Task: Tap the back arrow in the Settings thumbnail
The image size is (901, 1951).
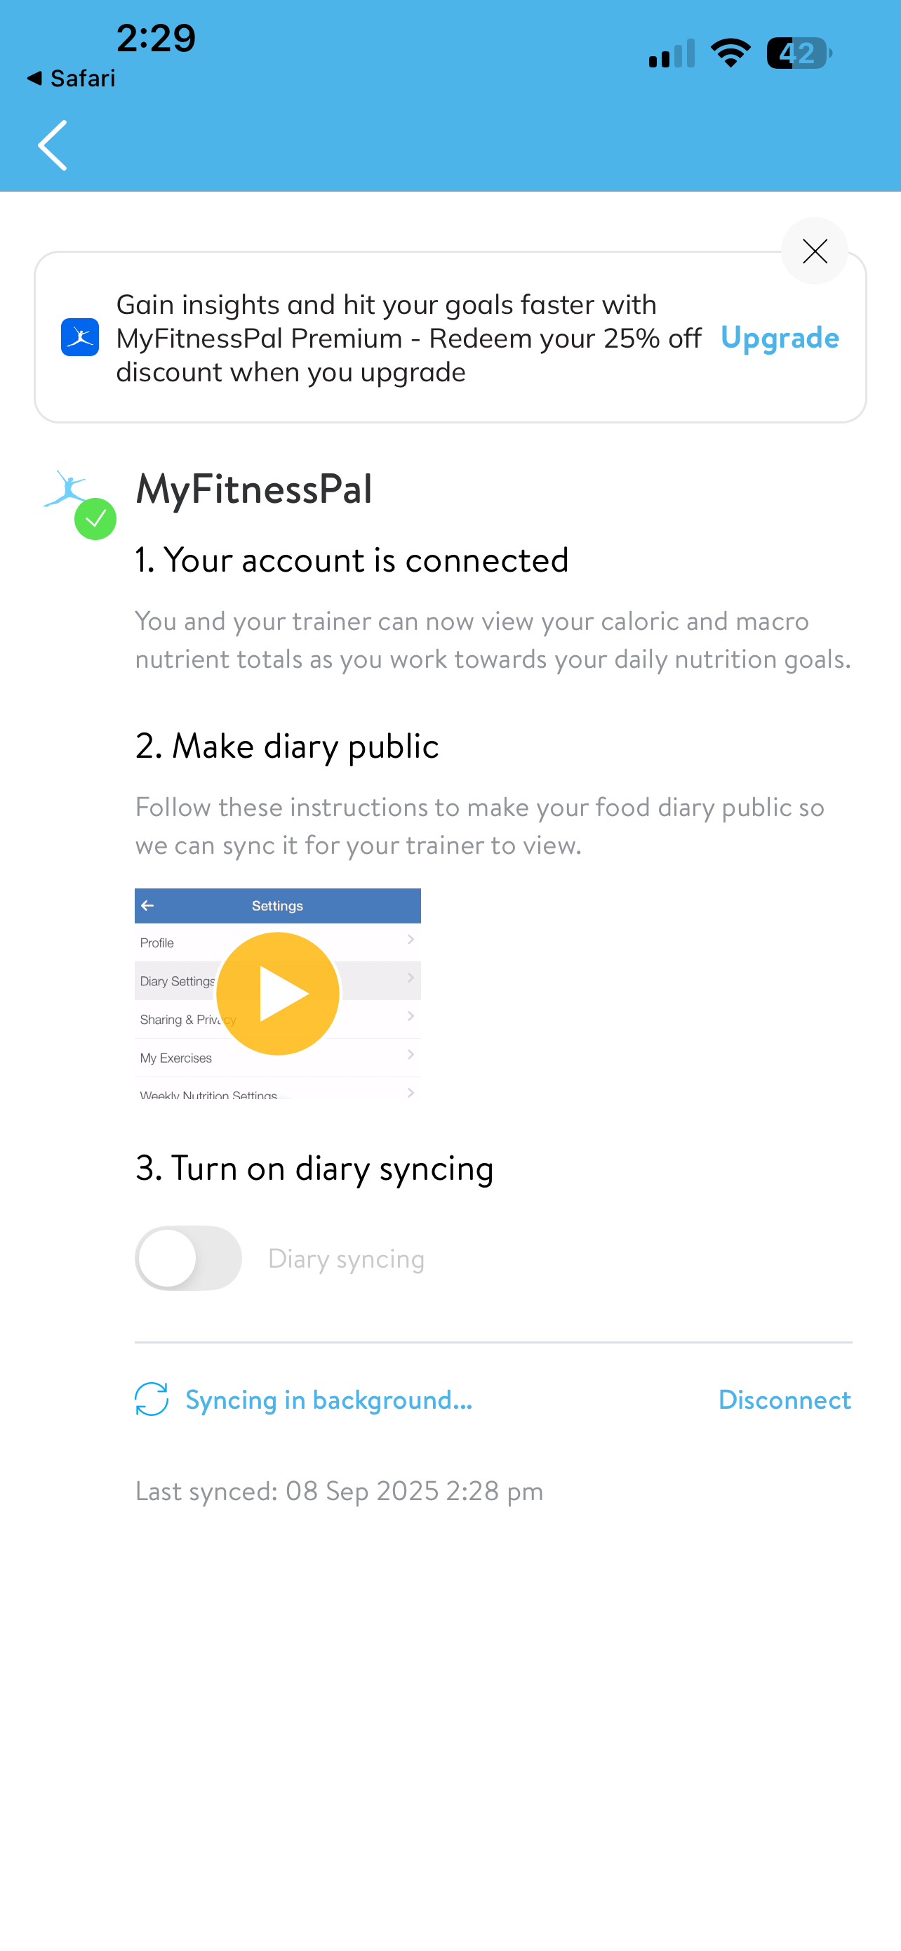Action: click(x=147, y=905)
